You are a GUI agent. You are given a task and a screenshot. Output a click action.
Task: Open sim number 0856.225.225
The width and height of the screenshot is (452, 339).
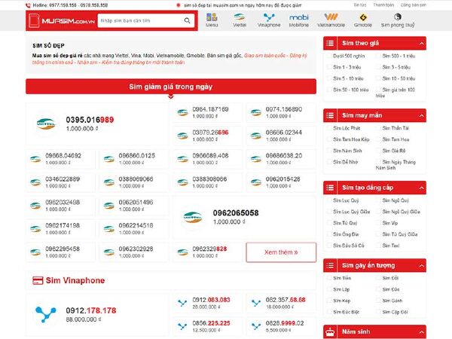click(211, 323)
